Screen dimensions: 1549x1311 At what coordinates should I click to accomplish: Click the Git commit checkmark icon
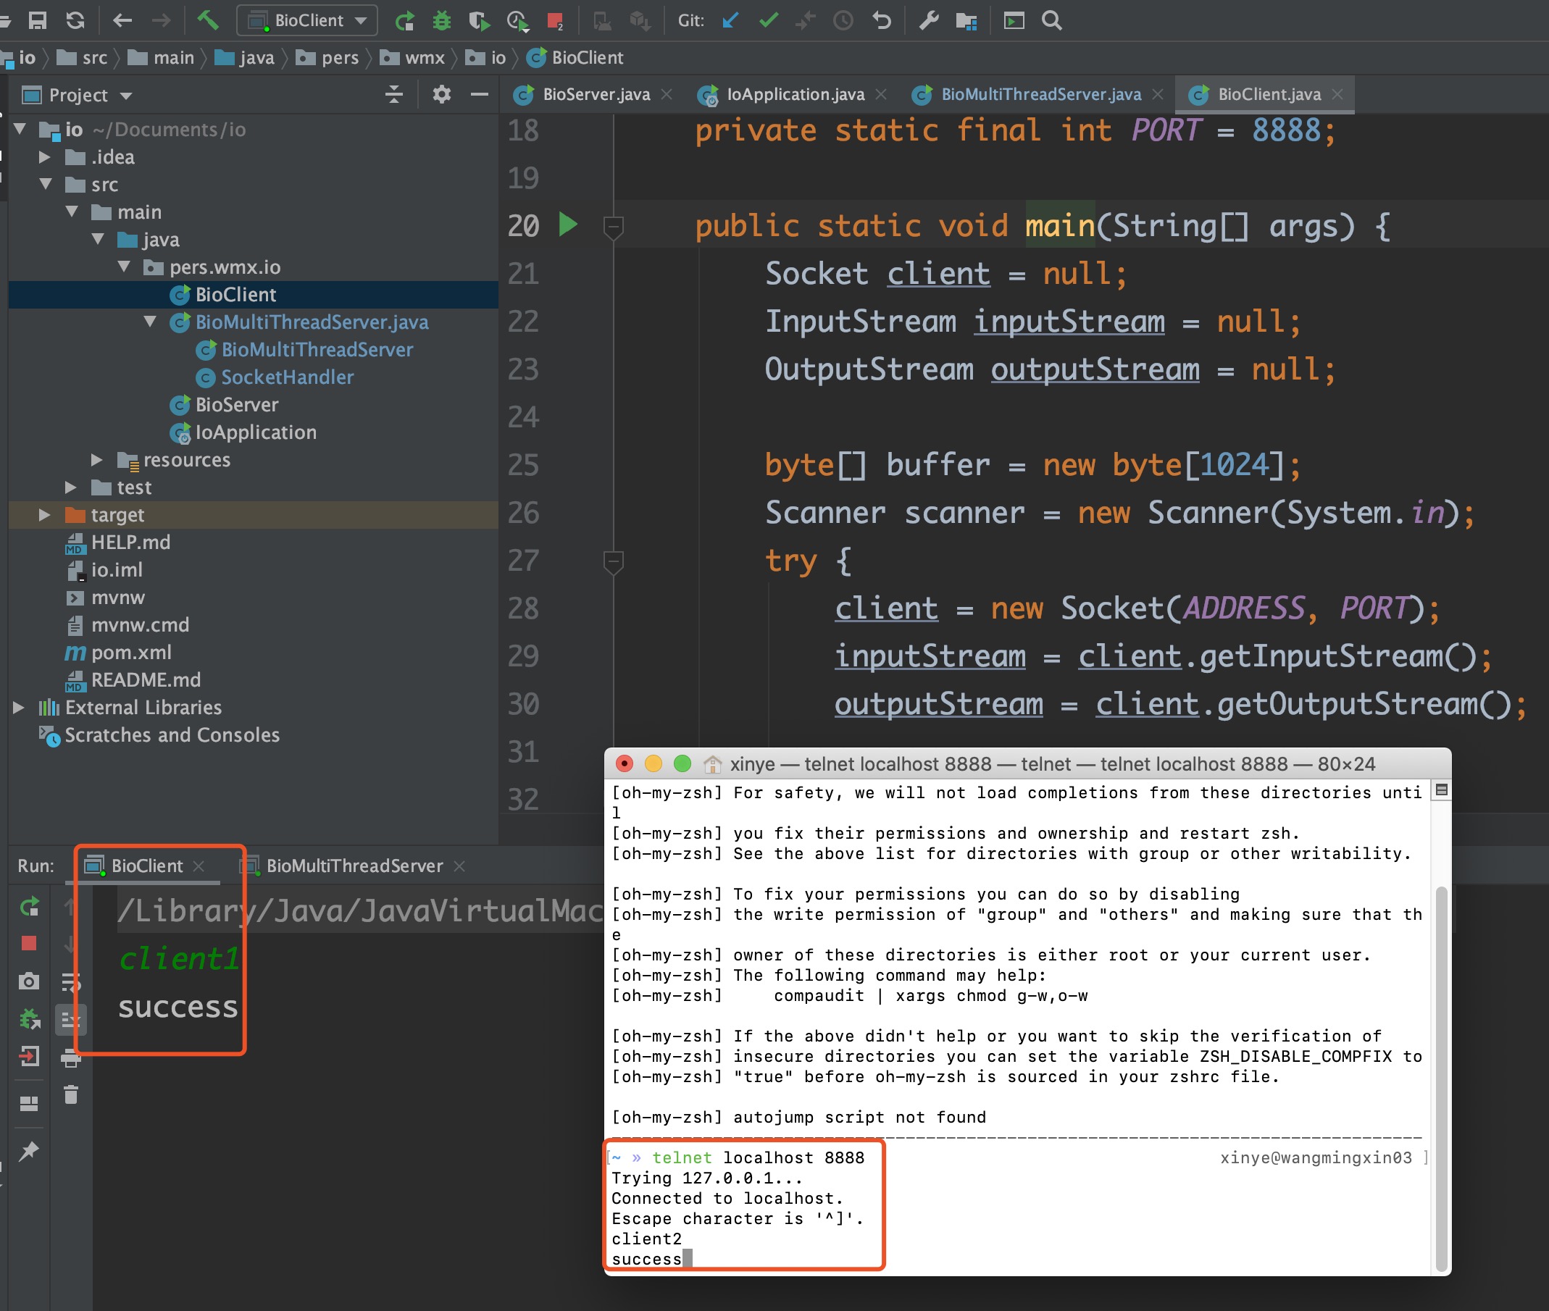(769, 20)
